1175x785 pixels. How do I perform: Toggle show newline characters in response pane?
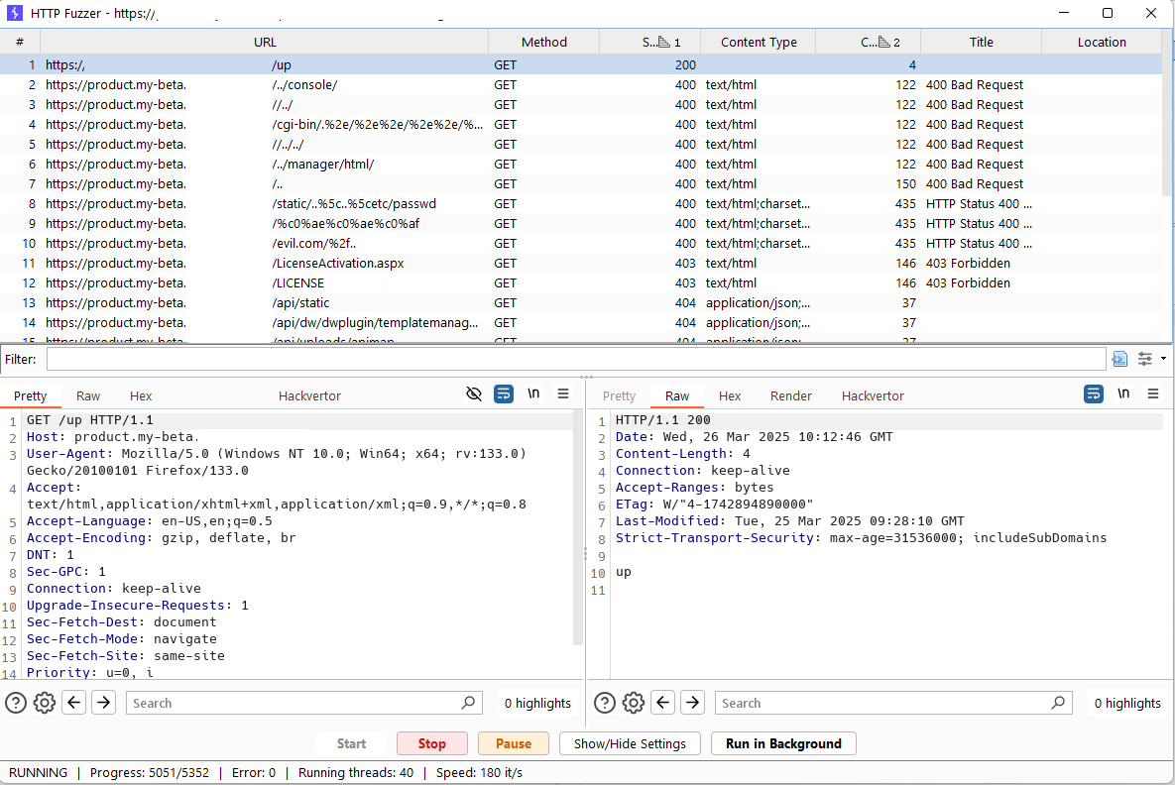[1123, 394]
